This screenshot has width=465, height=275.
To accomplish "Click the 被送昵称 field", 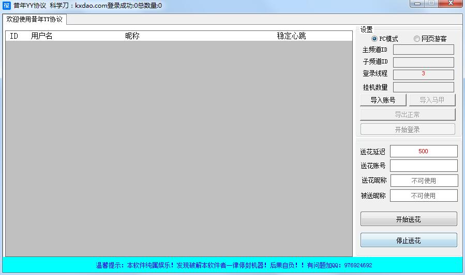I will click(424, 196).
